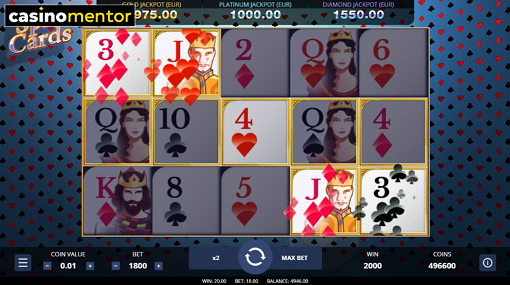
Task: Open the hamburger menu icon
Action: pyautogui.click(x=23, y=263)
